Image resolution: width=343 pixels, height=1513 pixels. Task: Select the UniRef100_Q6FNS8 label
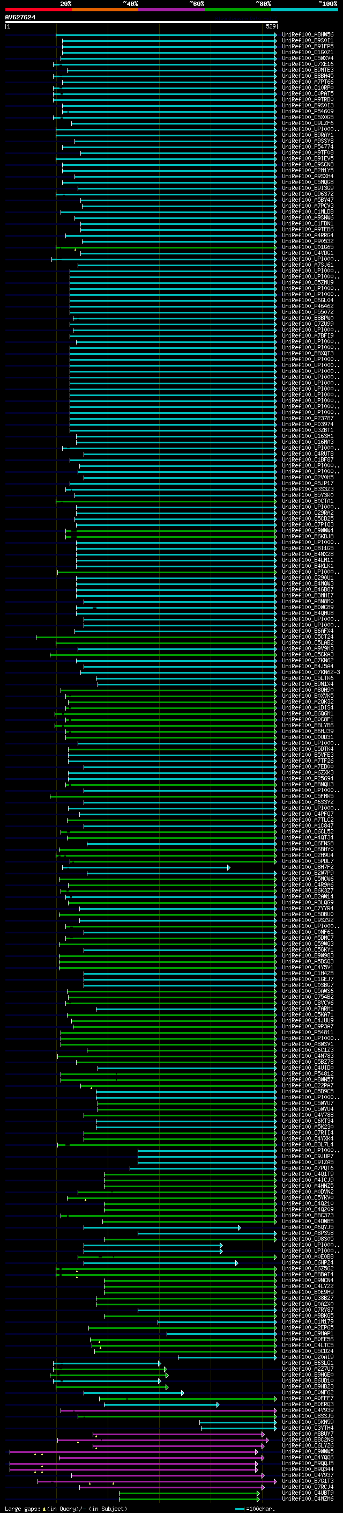click(x=308, y=843)
